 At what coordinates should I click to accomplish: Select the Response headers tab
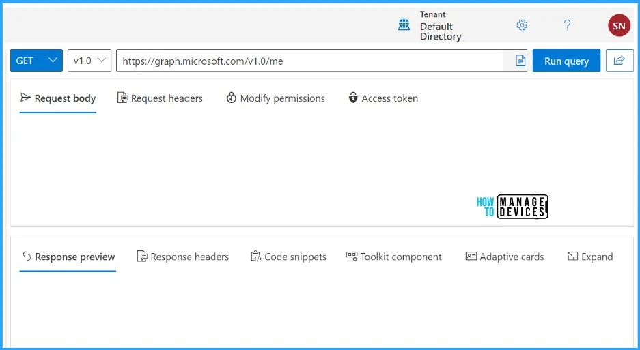(x=183, y=257)
